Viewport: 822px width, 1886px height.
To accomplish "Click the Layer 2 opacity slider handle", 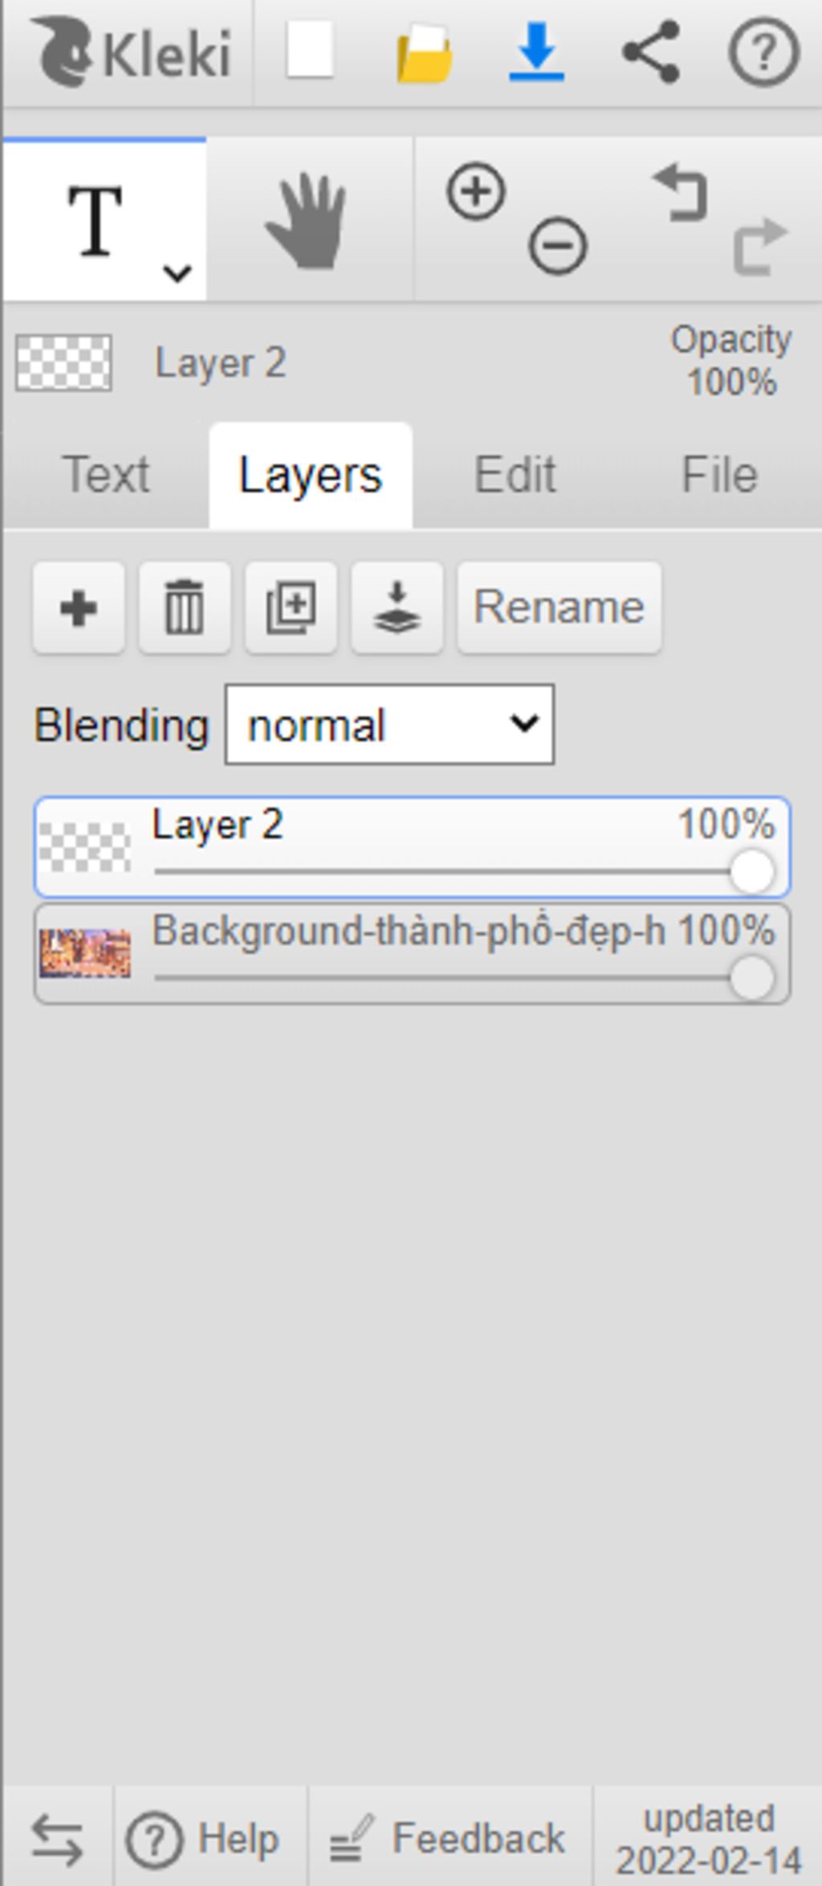I will [752, 872].
